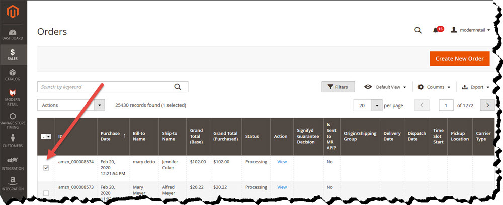
Task: Open the Amazon Integration sidebar item
Action: tap(13, 184)
